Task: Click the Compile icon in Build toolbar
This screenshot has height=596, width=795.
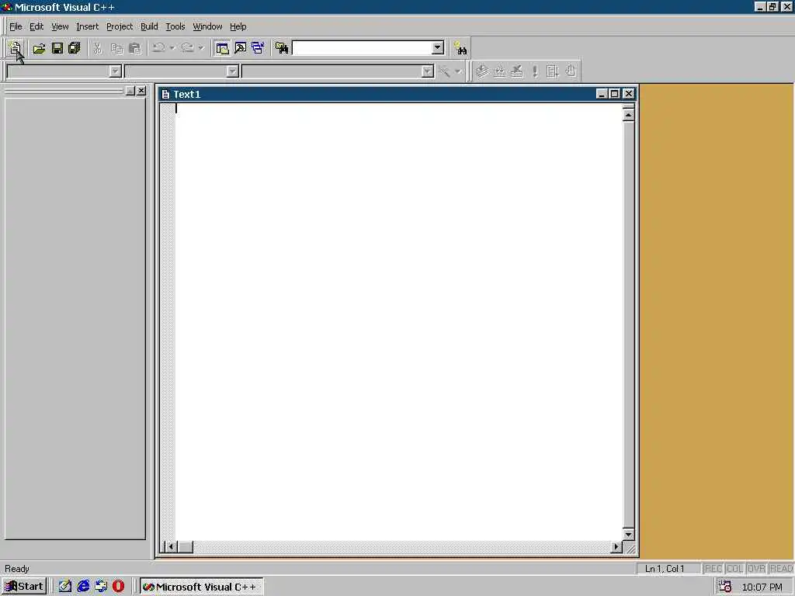Action: tap(482, 71)
